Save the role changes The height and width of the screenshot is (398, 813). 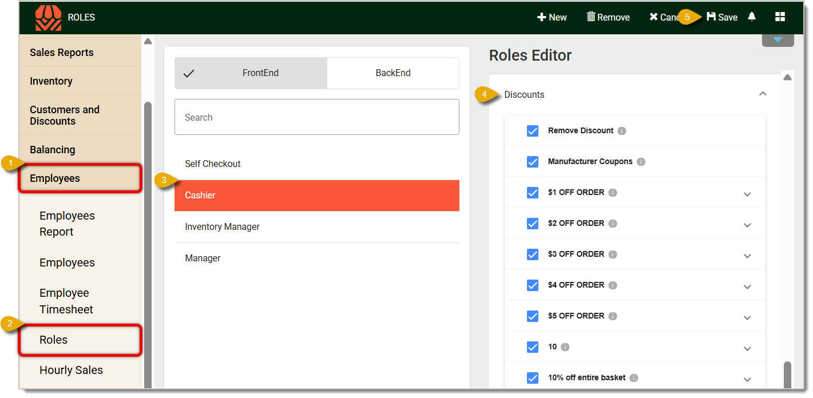point(722,17)
